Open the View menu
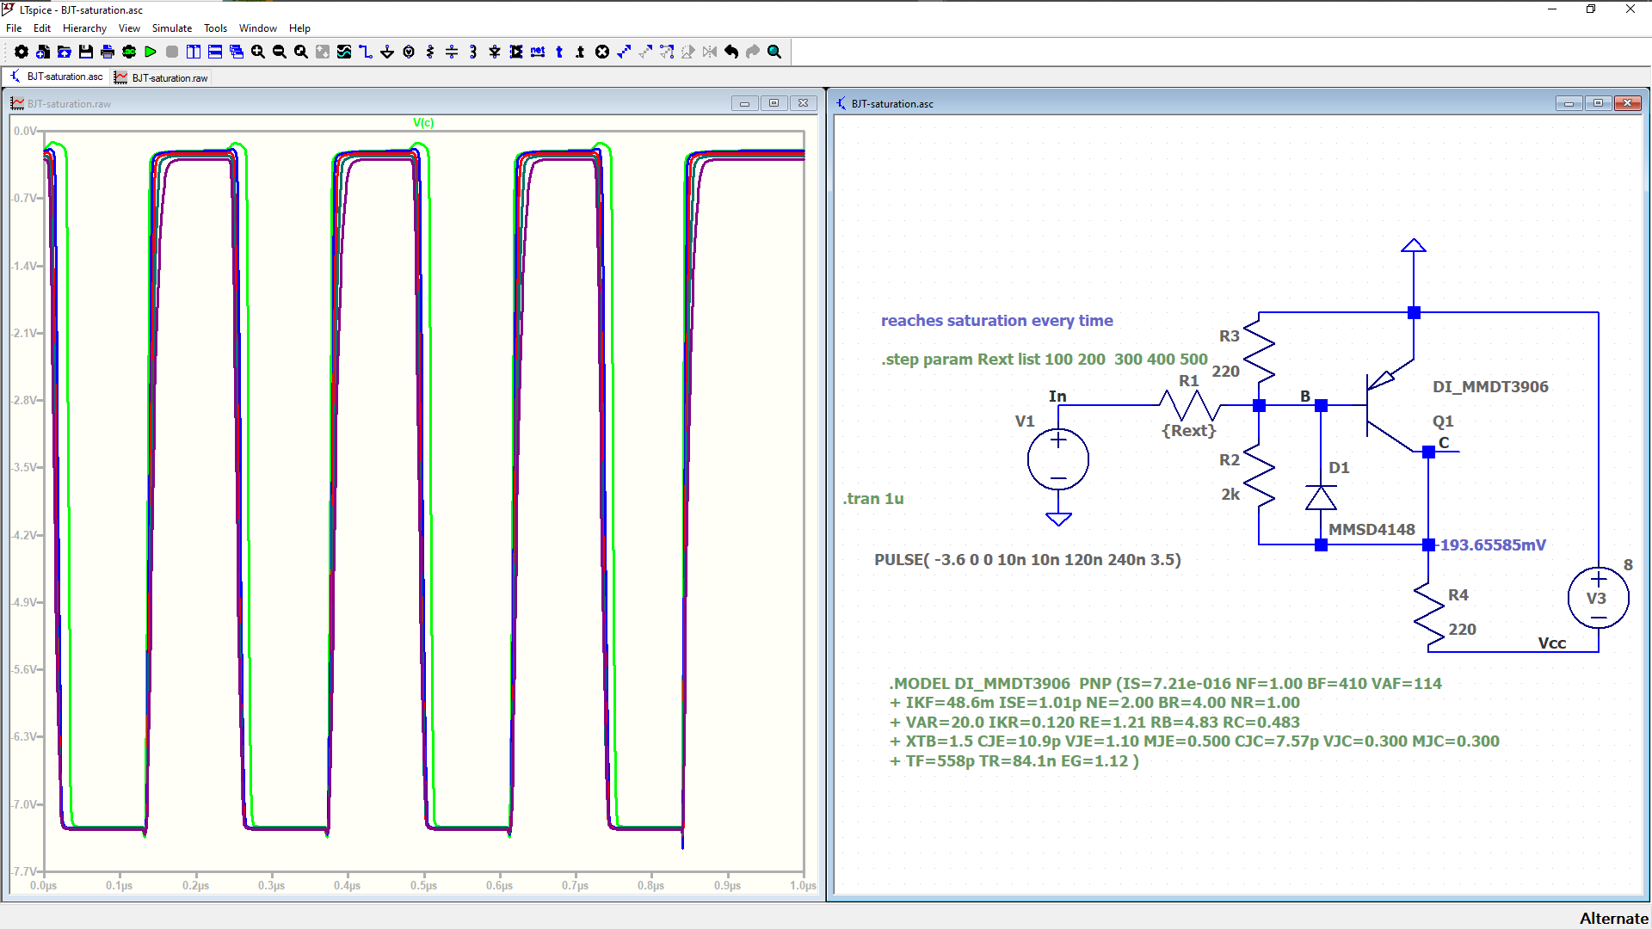Viewport: 1652px width, 929px height. [129, 28]
